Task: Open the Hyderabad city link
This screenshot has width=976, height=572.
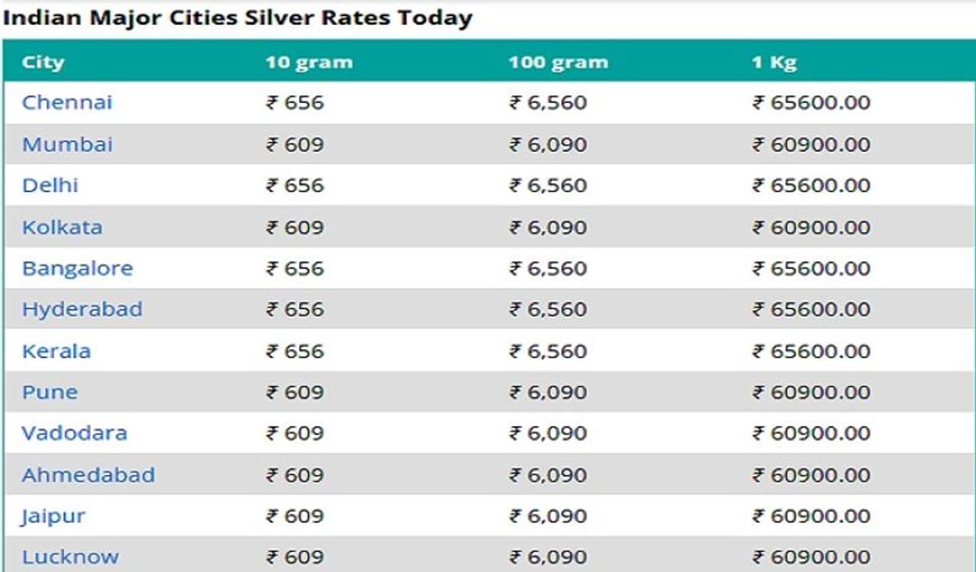Action: coord(82,310)
